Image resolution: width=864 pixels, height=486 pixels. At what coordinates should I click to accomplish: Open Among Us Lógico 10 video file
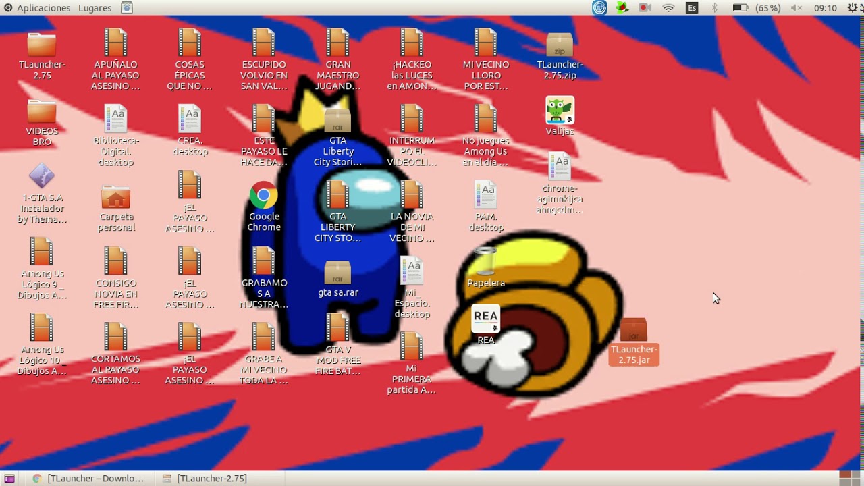[42, 328]
